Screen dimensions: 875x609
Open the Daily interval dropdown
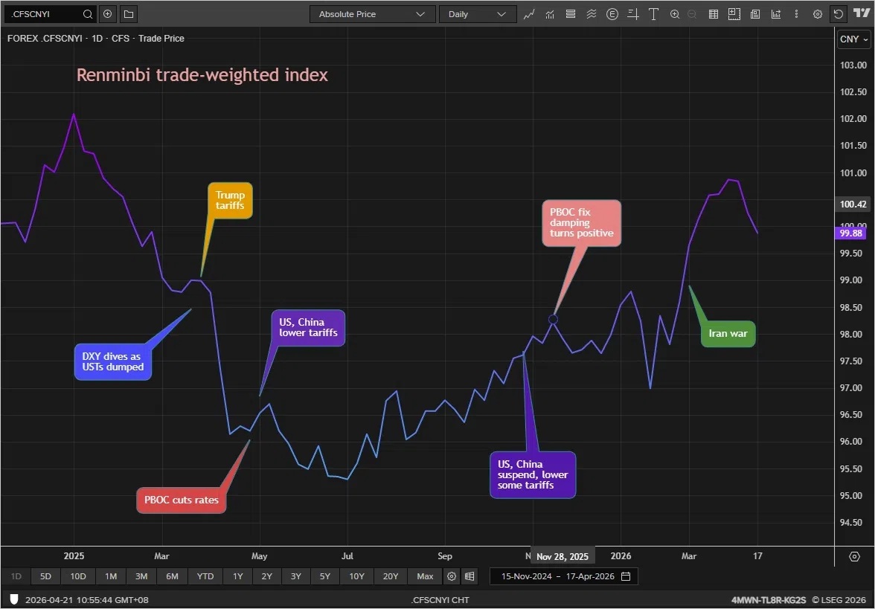pyautogui.click(x=478, y=14)
